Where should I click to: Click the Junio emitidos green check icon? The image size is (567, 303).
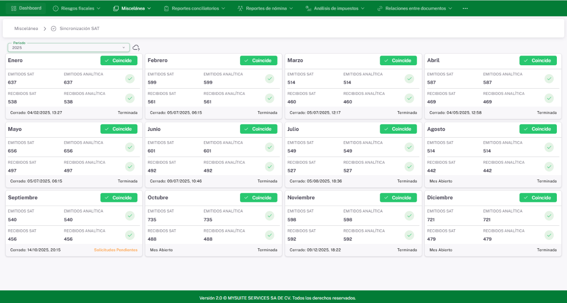(269, 147)
